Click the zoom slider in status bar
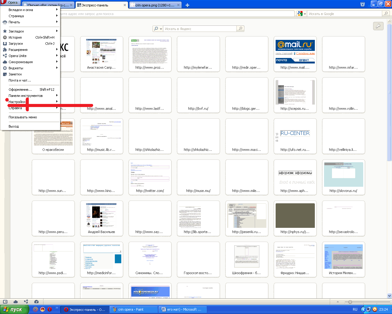 (x=350, y=302)
